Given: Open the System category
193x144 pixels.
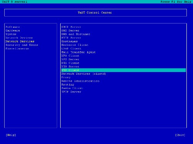Looking at the screenshot, I should pos(11,34).
